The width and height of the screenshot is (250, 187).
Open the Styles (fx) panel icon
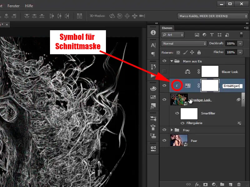click(x=153, y=106)
